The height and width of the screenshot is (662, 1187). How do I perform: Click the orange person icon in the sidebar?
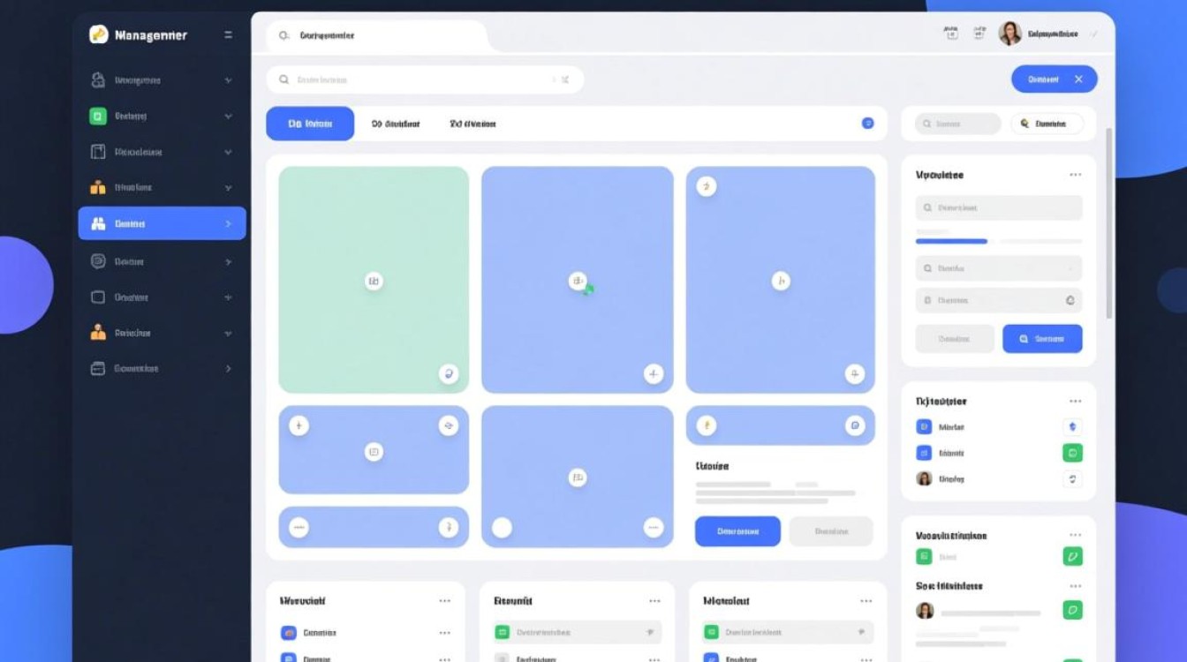pos(98,333)
